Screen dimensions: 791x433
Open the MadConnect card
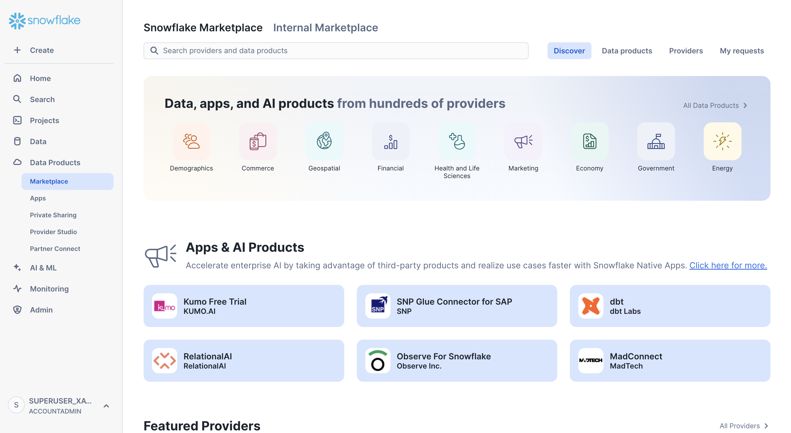tap(670, 360)
